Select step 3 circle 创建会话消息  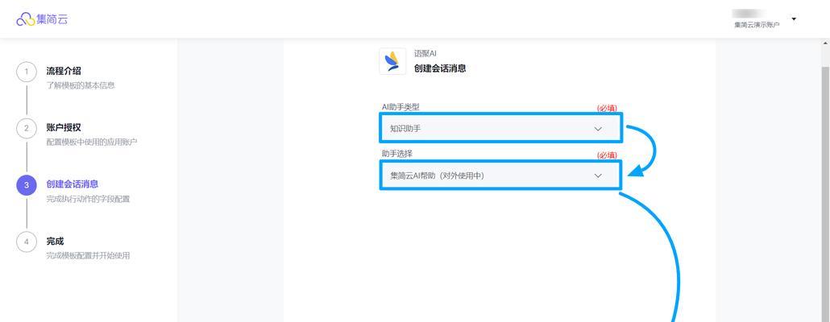tap(27, 186)
